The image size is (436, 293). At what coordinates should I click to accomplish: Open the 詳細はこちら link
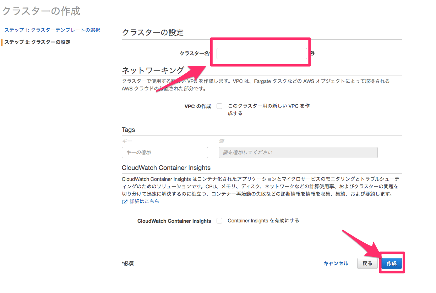[x=144, y=201]
